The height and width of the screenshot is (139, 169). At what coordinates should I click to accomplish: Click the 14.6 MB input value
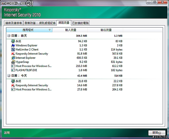[82, 85]
